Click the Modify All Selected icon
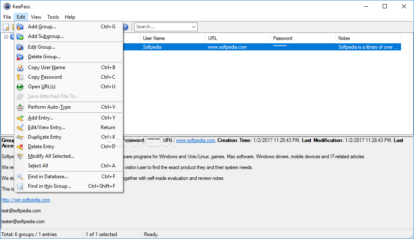The height and width of the screenshot is (239, 414). click(x=20, y=157)
